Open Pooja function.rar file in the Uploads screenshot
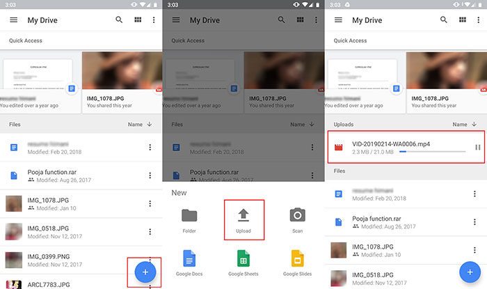The height and width of the screenshot is (289, 487). click(406, 222)
